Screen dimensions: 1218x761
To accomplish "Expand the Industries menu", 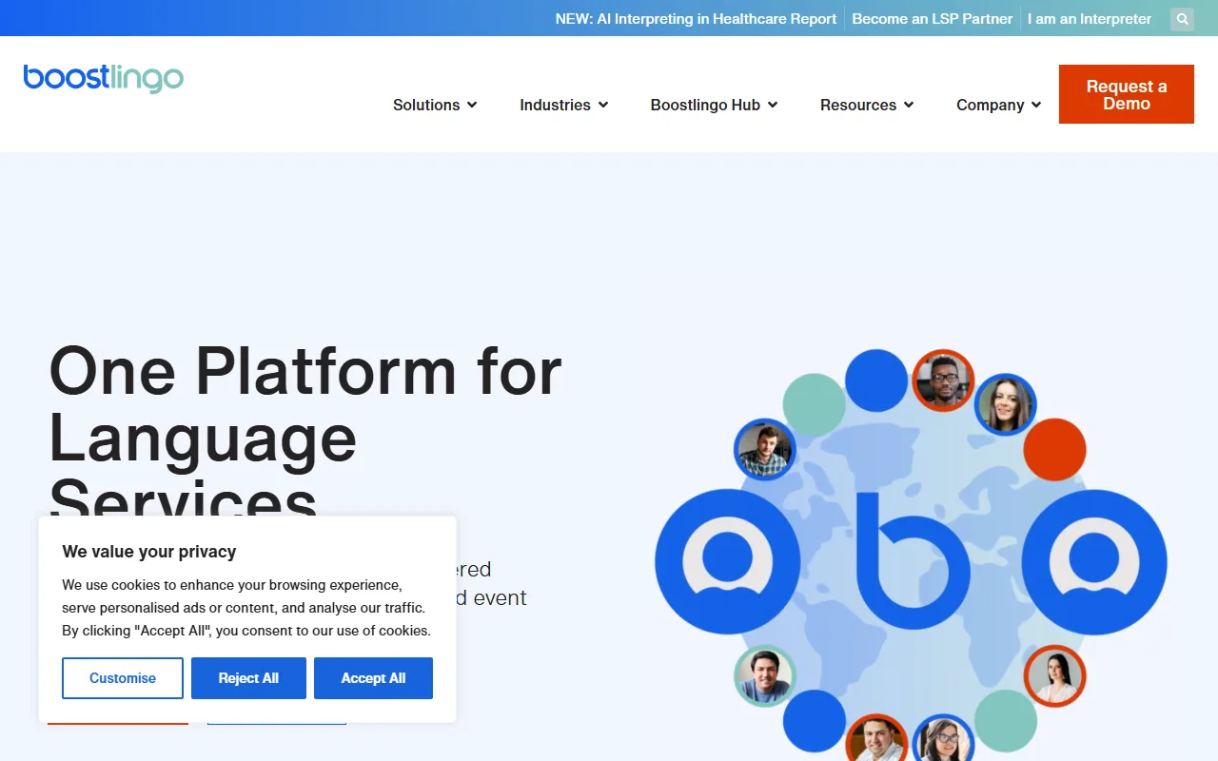I will point(563,105).
